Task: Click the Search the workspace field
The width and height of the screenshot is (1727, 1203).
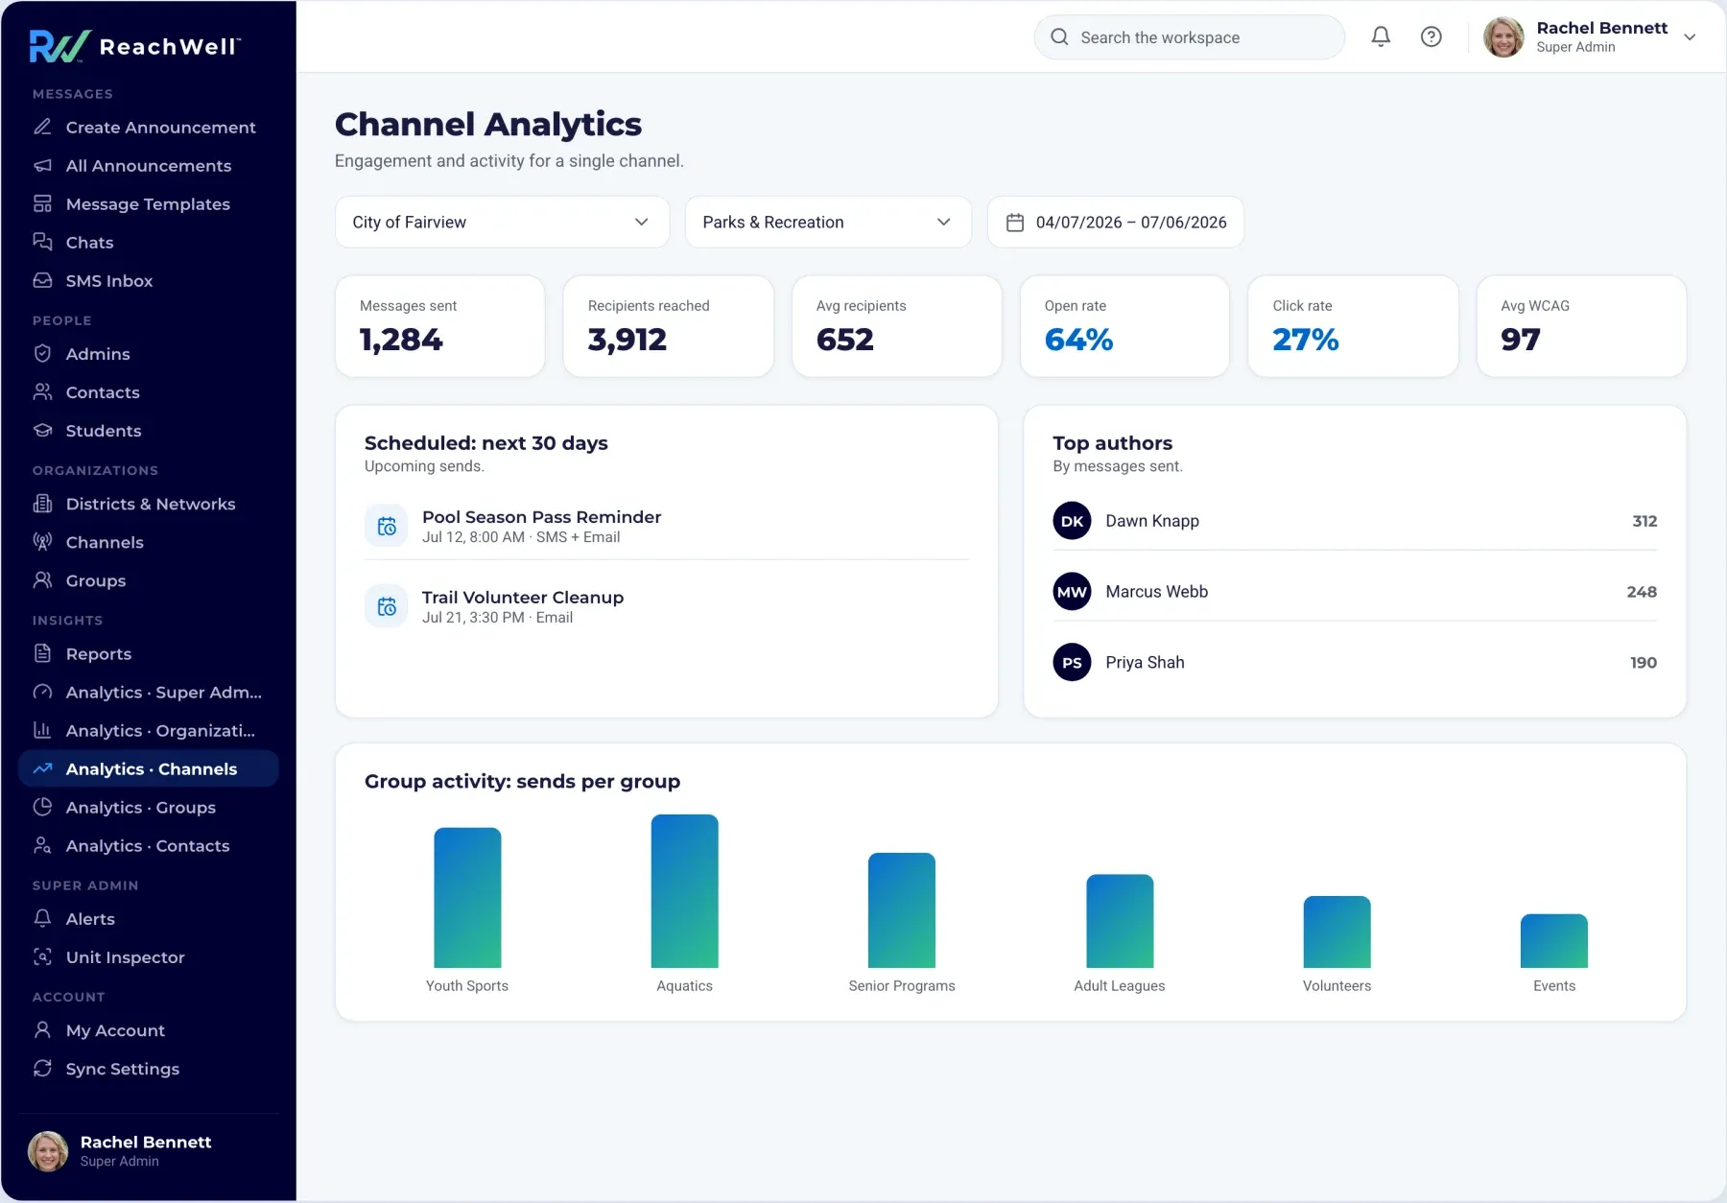Action: coord(1189,37)
